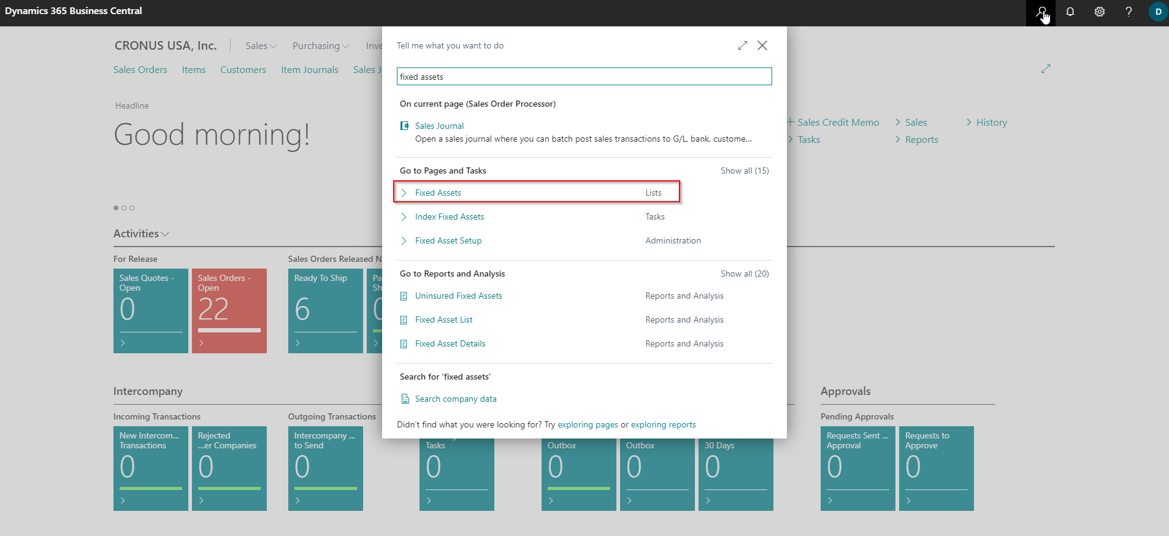Open notifications bell icon

[x=1070, y=12]
